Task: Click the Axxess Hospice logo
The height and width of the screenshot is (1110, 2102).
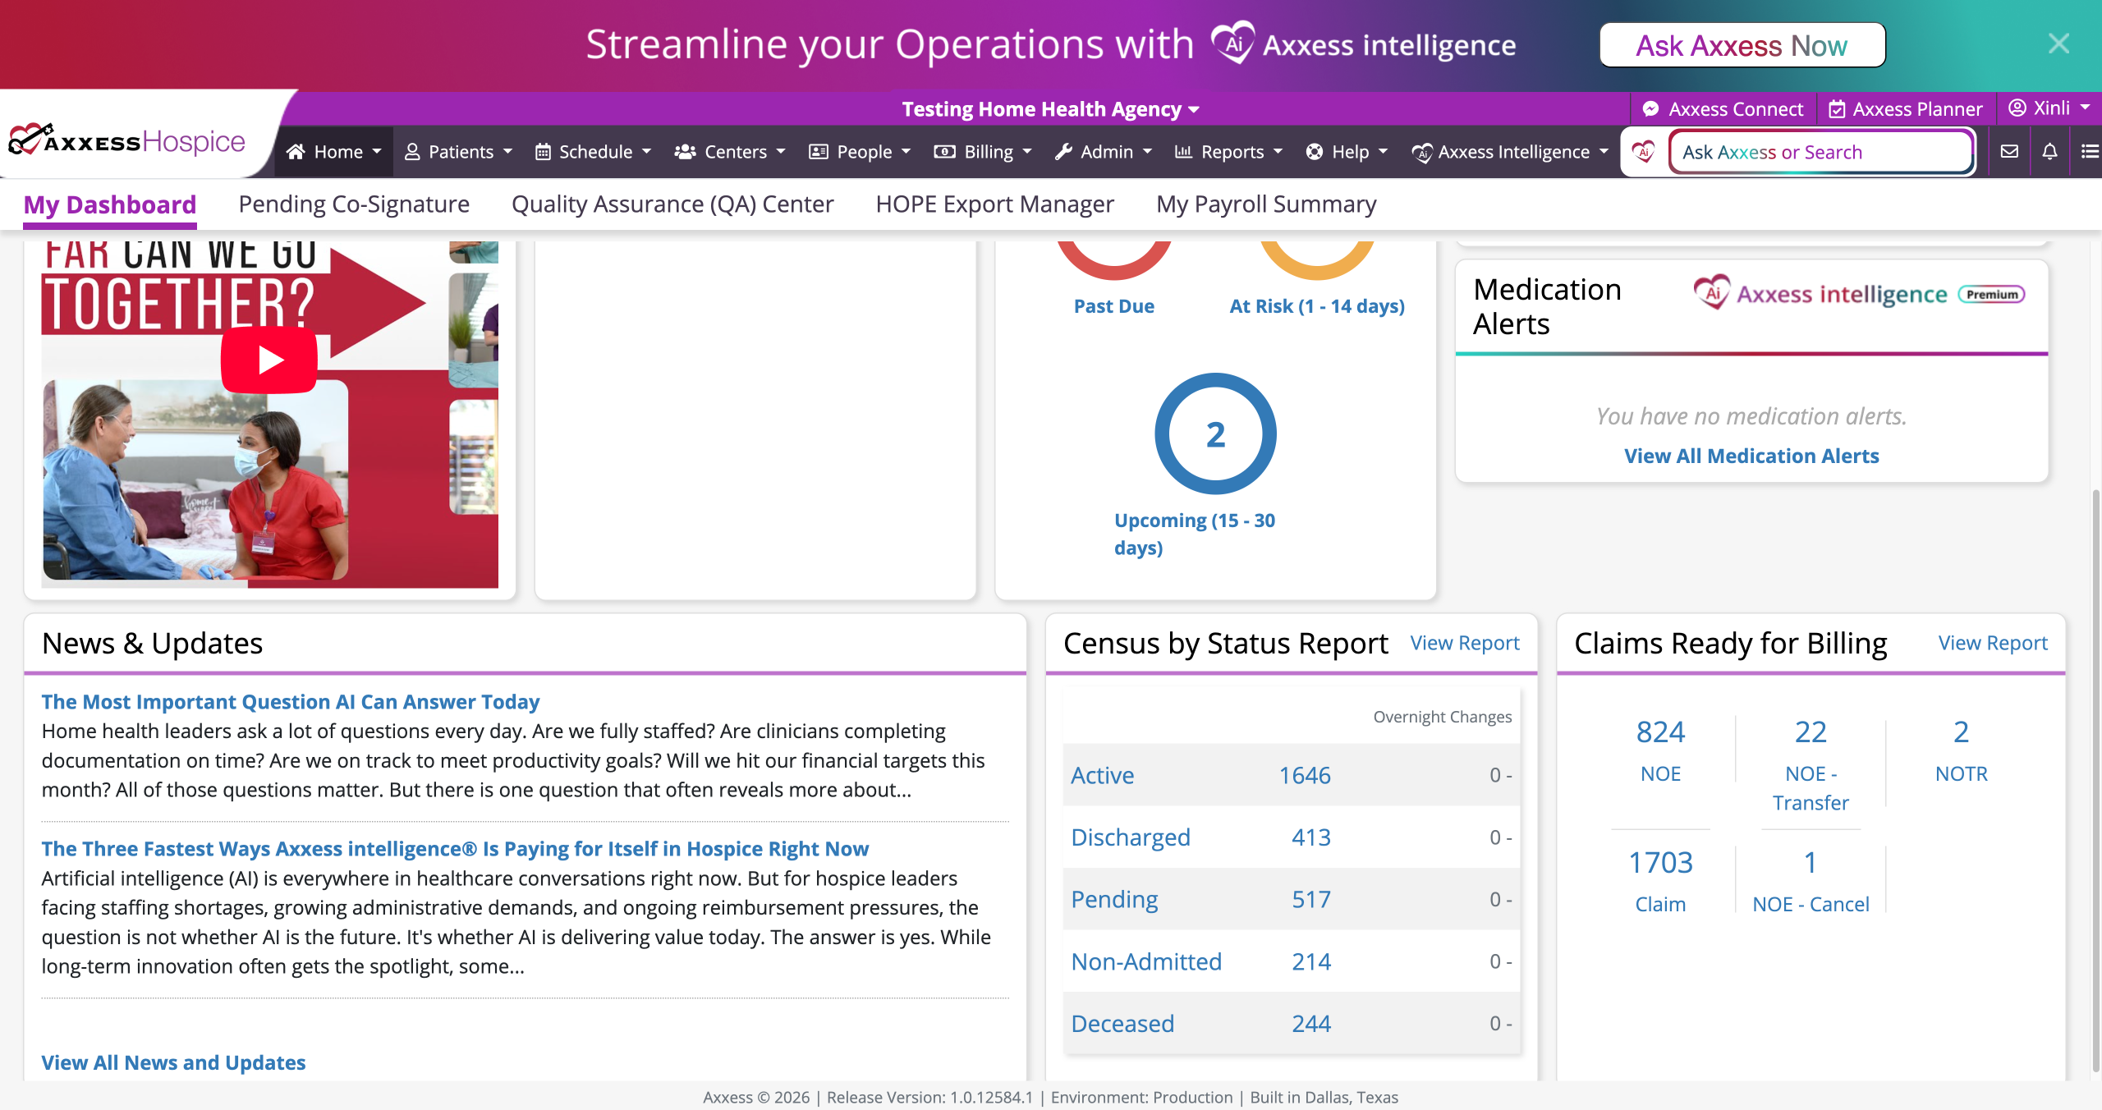Action: (x=126, y=141)
